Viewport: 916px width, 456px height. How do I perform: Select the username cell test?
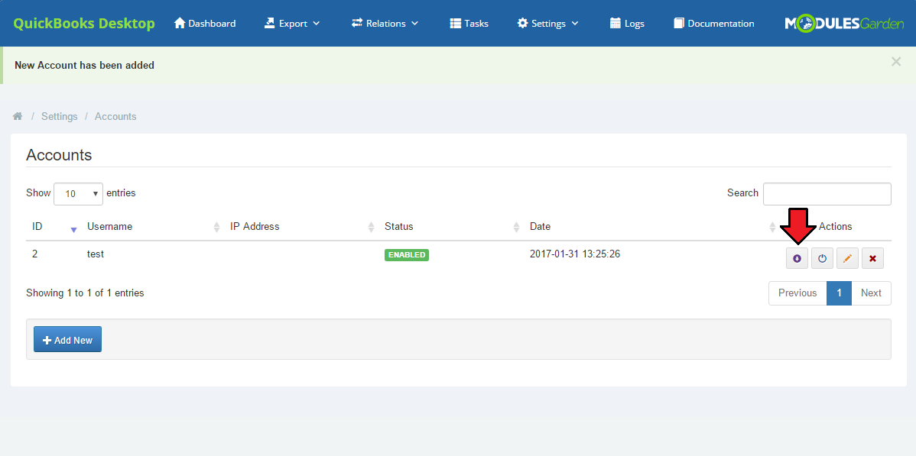tap(96, 254)
